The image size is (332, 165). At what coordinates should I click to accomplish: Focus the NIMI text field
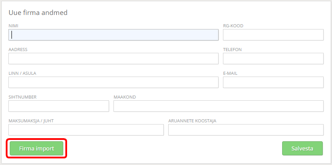coord(113,35)
